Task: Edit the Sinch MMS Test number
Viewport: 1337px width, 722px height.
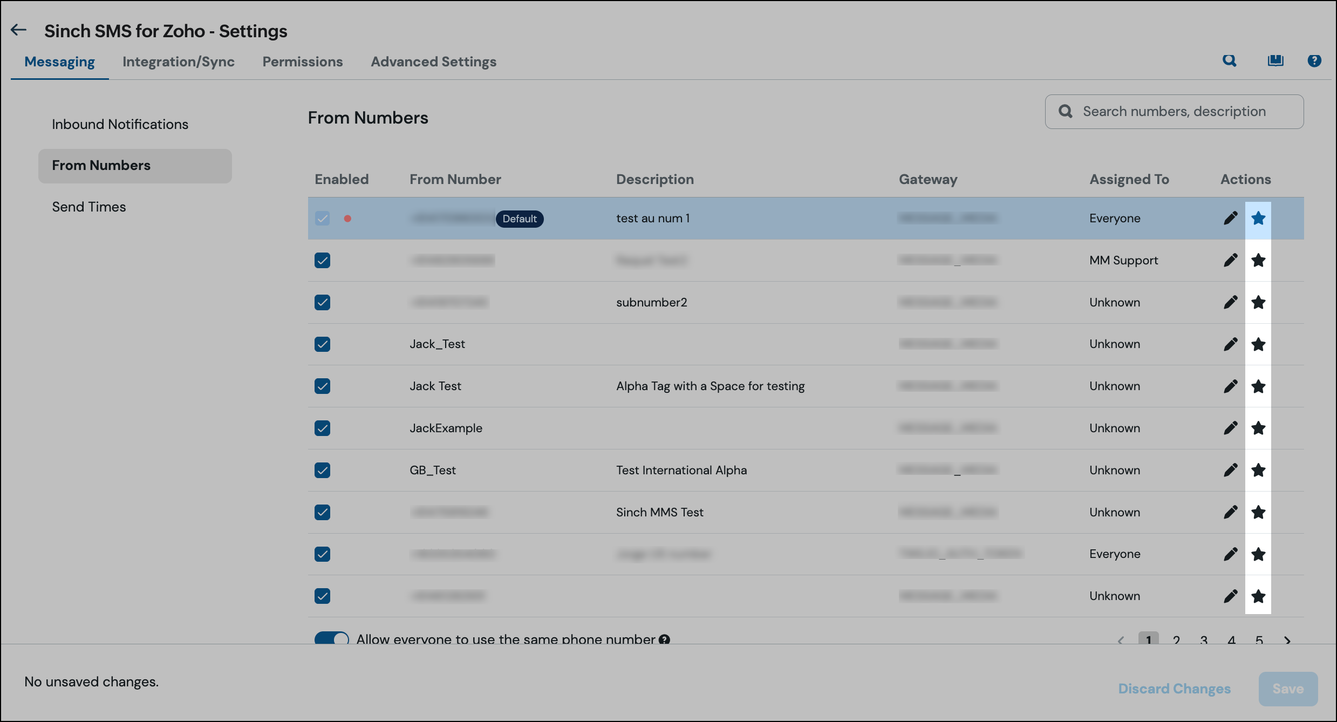Action: (x=1230, y=512)
